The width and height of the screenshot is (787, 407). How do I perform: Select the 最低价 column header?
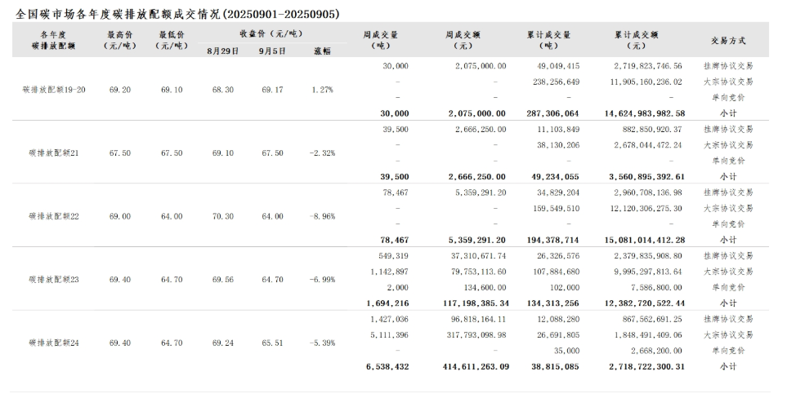171,40
